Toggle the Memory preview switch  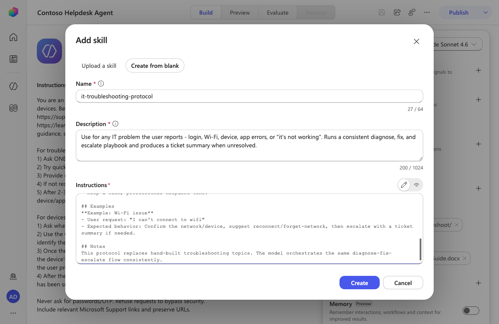[471, 310]
